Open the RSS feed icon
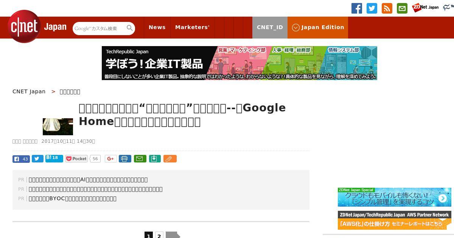Image resolution: width=454 pixels, height=238 pixels. [387, 8]
